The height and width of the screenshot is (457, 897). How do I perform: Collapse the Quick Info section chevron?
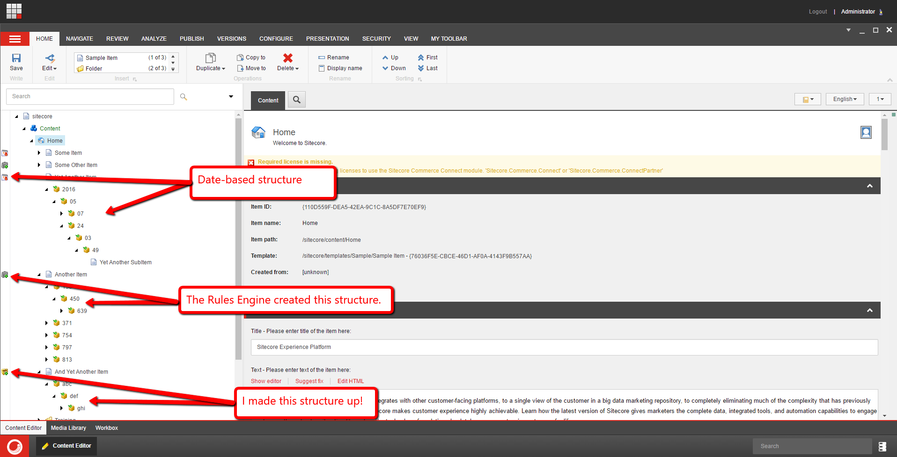pyautogui.click(x=869, y=186)
